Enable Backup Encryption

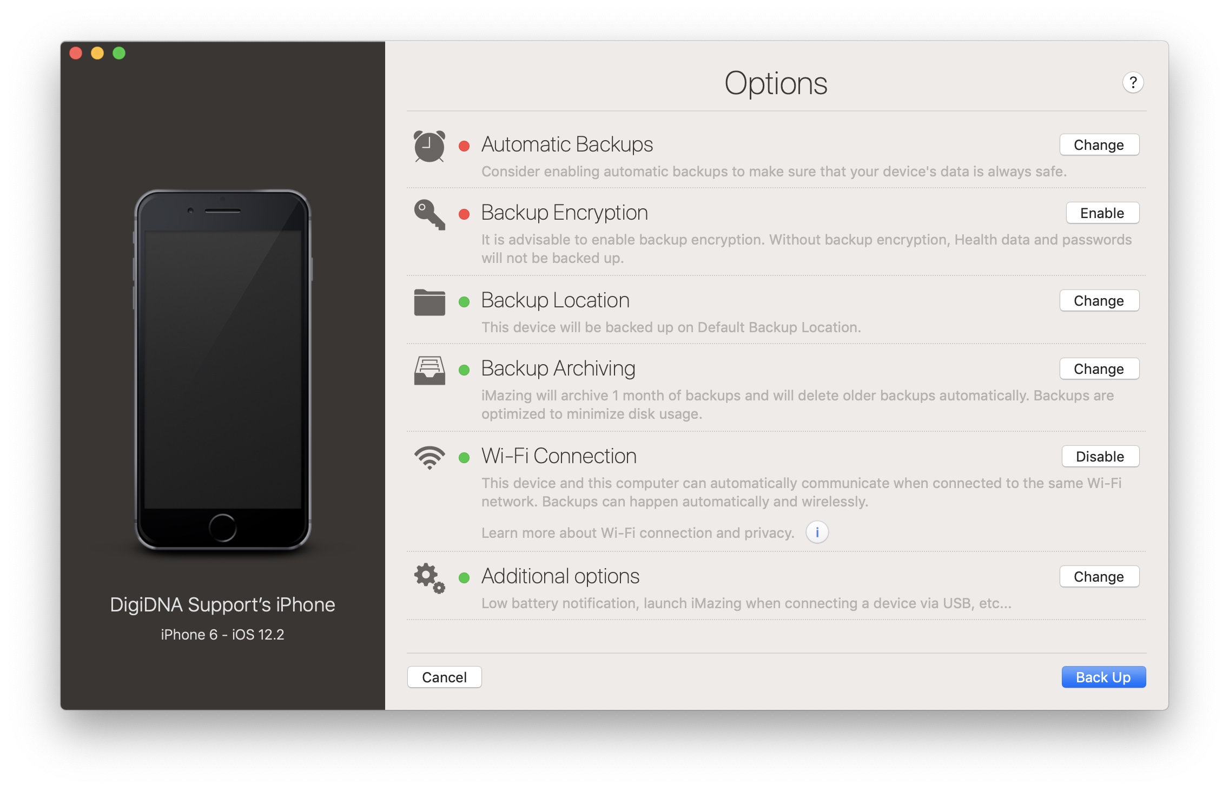pyautogui.click(x=1100, y=212)
